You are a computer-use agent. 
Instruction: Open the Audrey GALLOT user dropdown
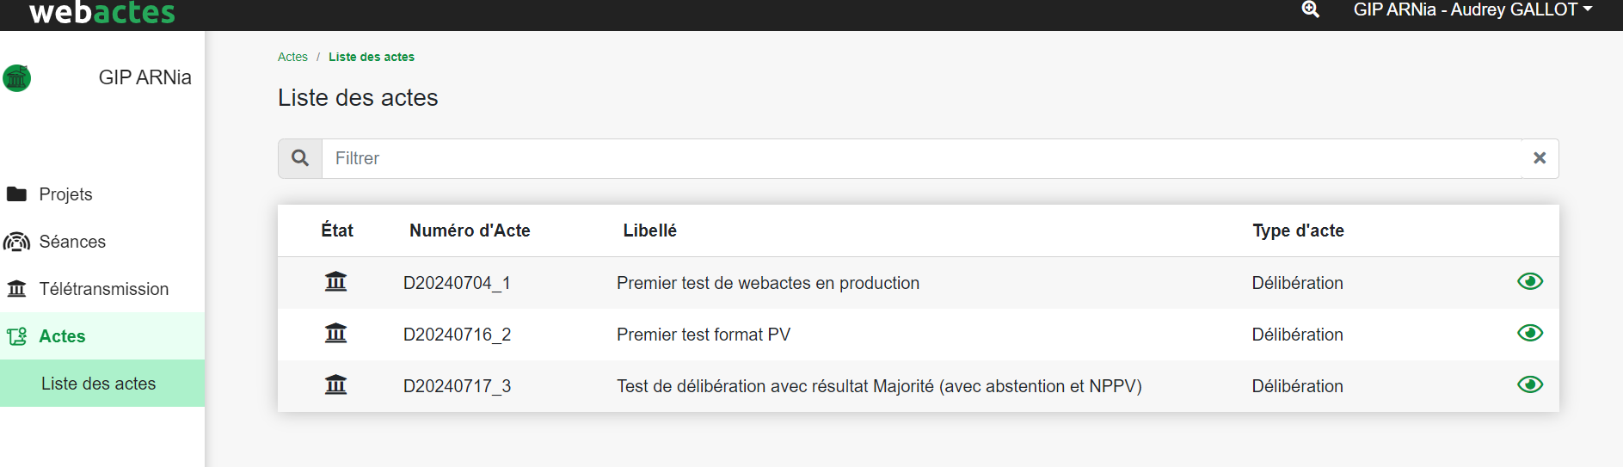(x=1472, y=9)
